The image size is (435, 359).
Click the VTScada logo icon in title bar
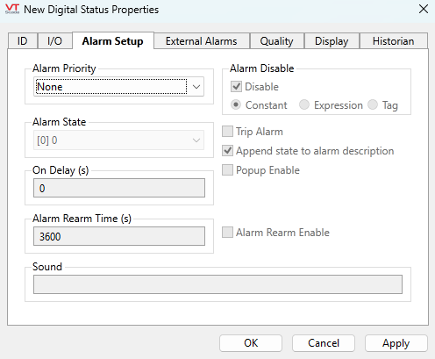point(12,9)
